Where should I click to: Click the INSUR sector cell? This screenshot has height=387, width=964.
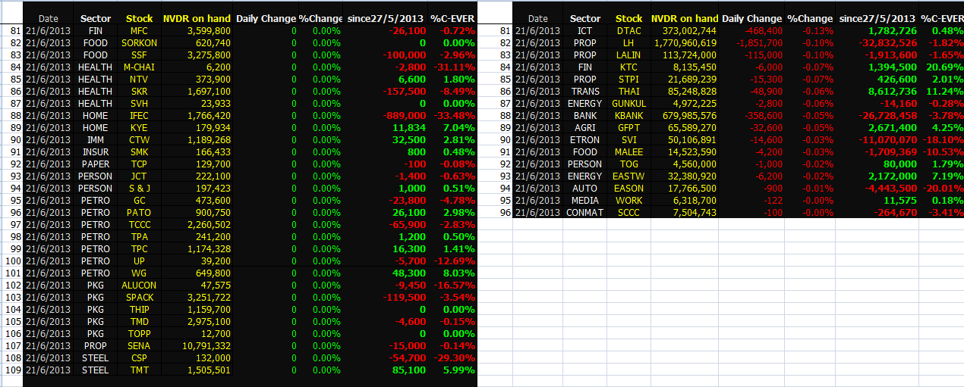tap(96, 152)
